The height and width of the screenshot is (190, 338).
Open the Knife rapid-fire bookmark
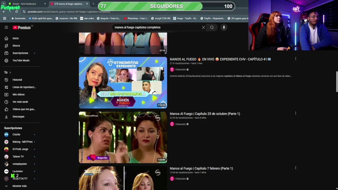click(x=41, y=18)
